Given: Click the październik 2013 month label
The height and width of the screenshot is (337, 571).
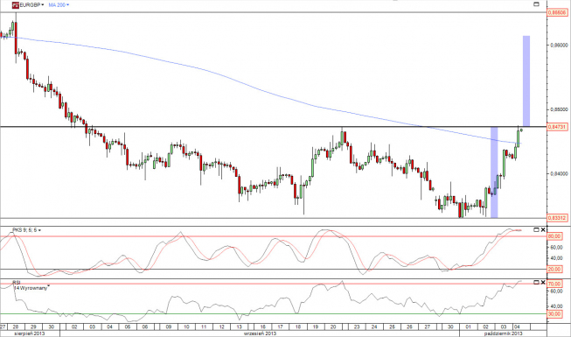Looking at the screenshot, I should point(504,333).
